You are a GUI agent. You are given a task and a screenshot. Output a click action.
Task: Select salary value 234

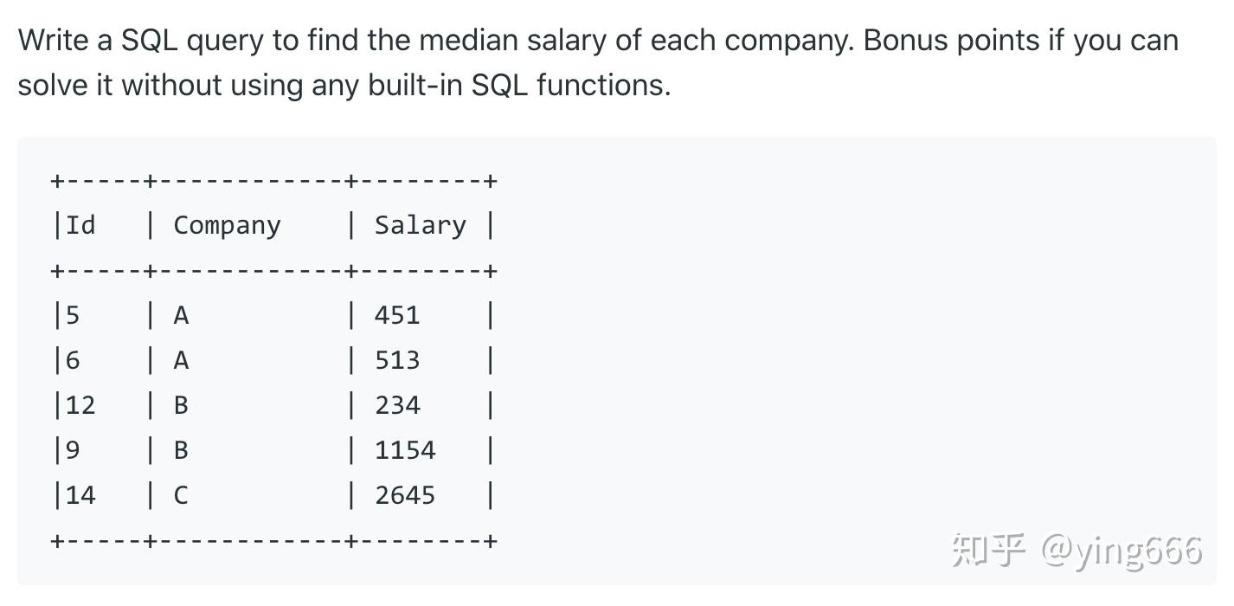click(x=397, y=405)
